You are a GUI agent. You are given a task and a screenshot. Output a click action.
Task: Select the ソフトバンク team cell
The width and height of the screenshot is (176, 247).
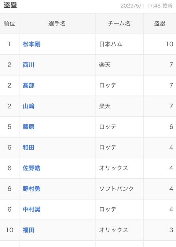117,189
